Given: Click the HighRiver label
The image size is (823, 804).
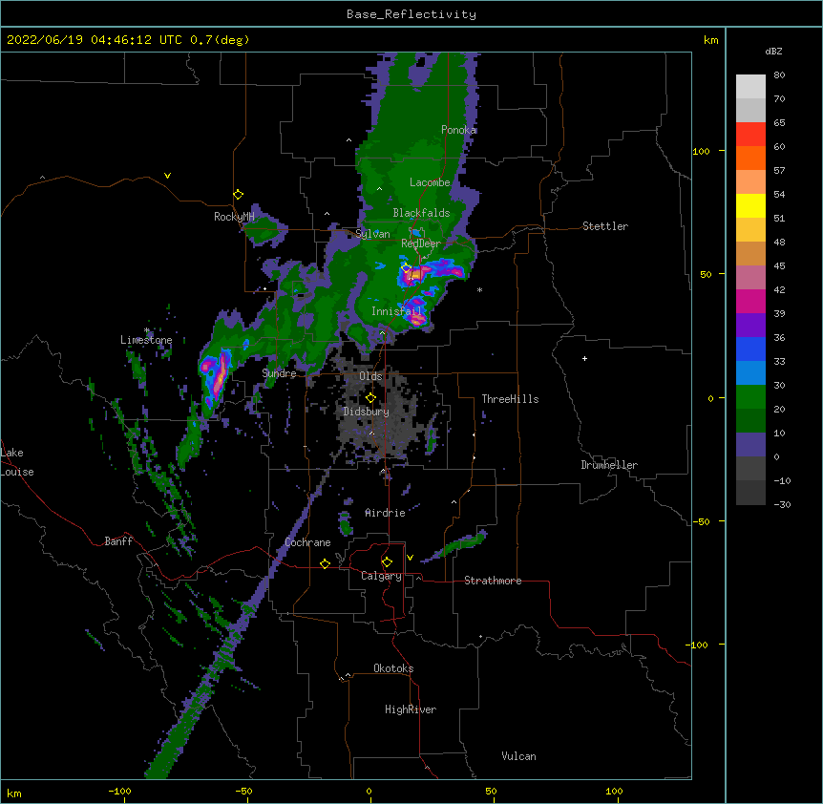Looking at the screenshot, I should click(411, 709).
